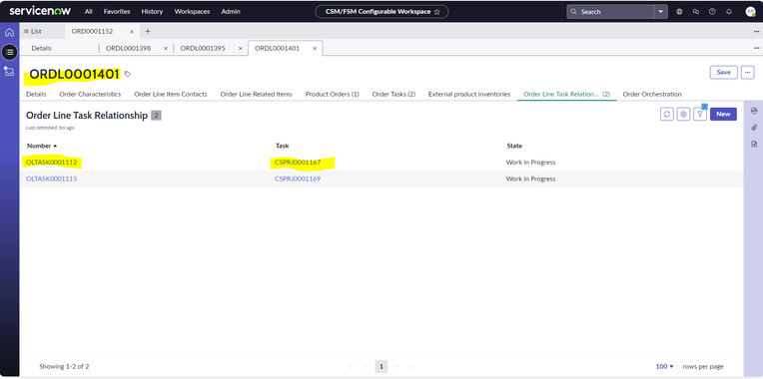This screenshot has width=763, height=379.
Task: Open list settings gear icon
Action: [684, 114]
